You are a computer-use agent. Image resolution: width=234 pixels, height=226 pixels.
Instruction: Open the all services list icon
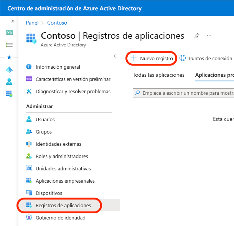pyautogui.click(x=9, y=45)
